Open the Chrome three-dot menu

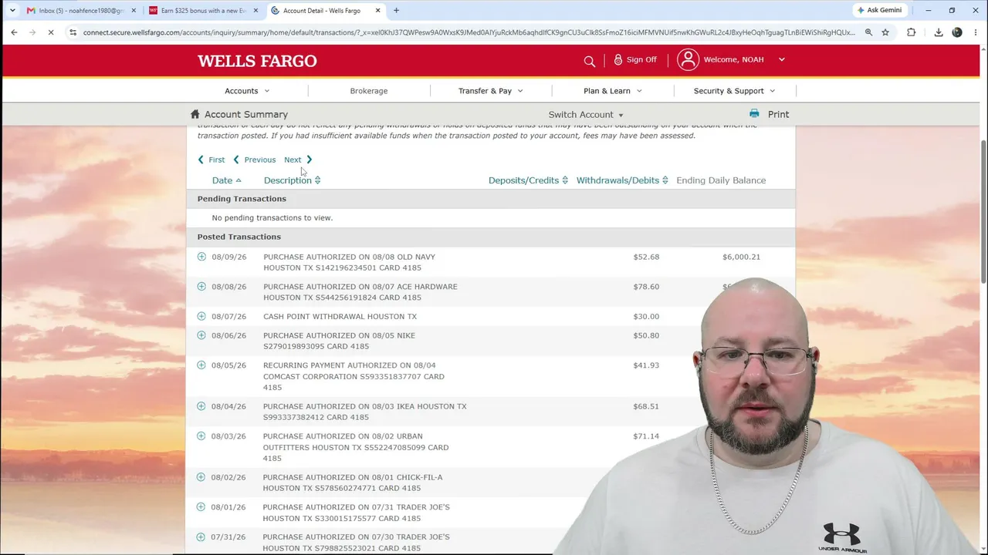tap(975, 32)
